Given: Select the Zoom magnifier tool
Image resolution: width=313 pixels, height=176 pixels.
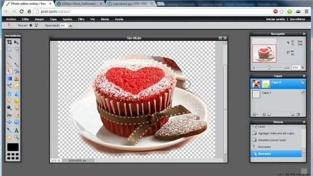Looking at the screenshot, I should pos(16,137).
